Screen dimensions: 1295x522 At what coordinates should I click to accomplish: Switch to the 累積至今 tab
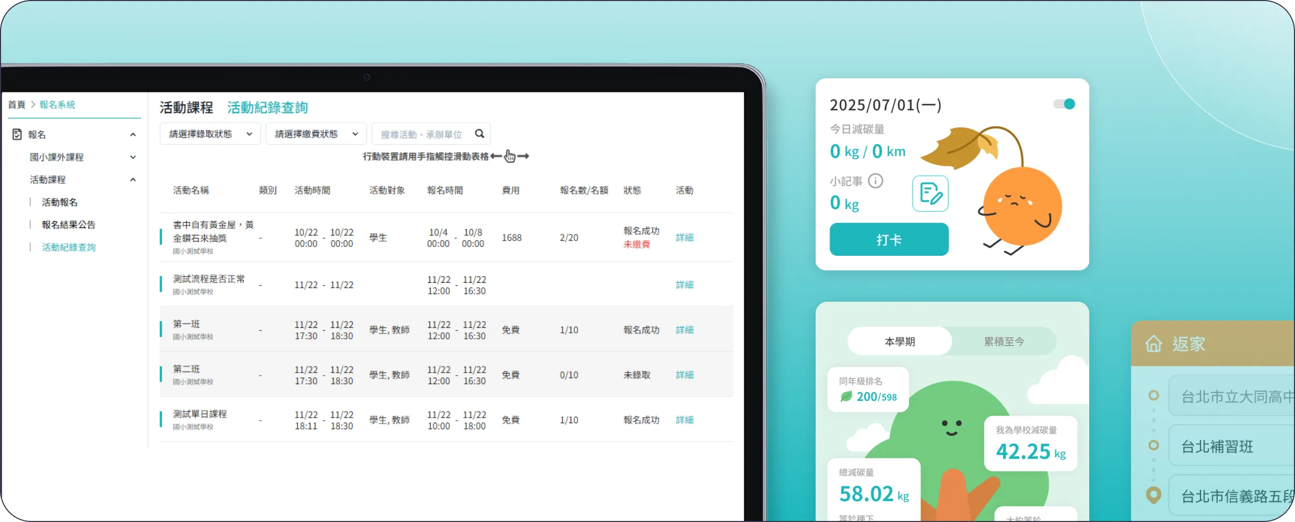tap(1004, 341)
